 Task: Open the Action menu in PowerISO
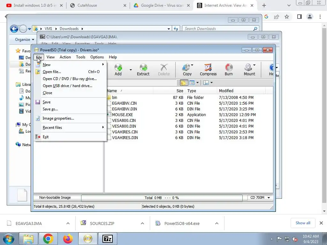pos(65,57)
